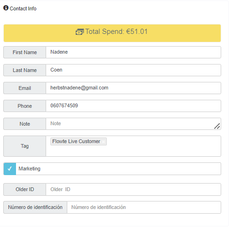Image resolution: width=232 pixels, height=233 pixels.
Task: Click the Note field resize handle
Action: pos(217,126)
